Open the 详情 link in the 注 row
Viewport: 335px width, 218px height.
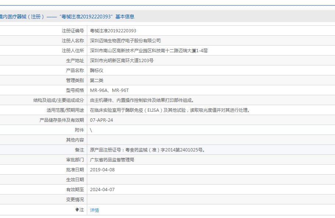95,210
